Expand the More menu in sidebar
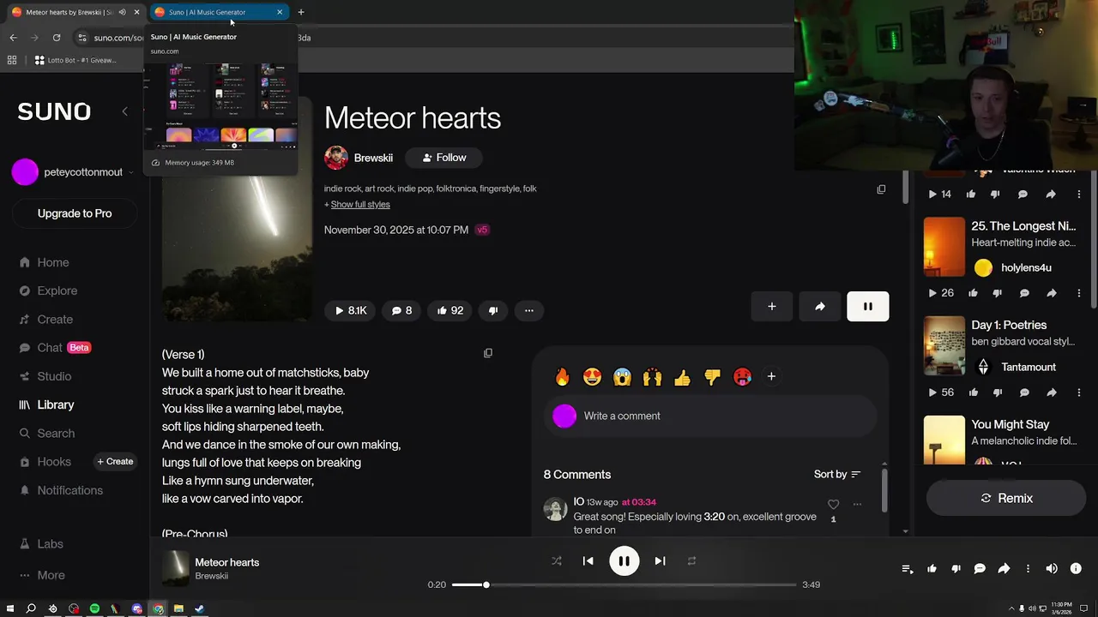This screenshot has height=617, width=1098. click(x=42, y=575)
